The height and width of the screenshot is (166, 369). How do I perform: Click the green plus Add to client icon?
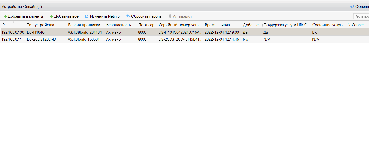point(5,16)
